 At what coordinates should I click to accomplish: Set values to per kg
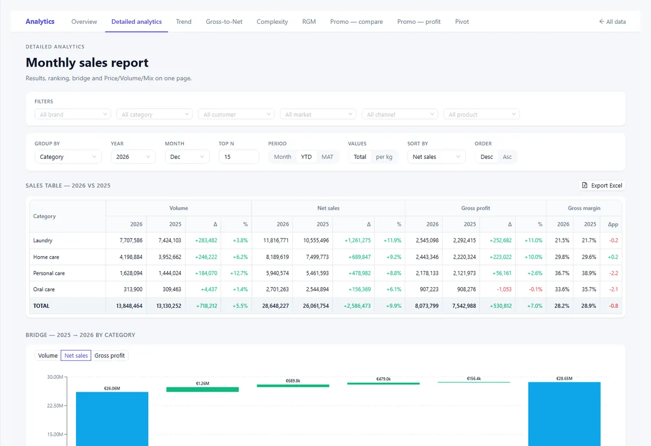384,157
